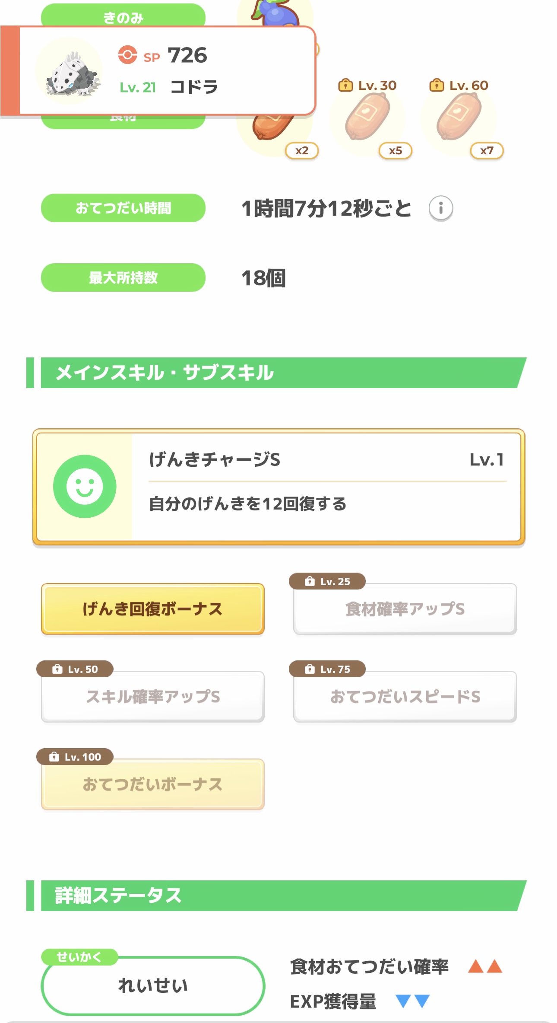Tap the green smiley げんきチャージS skill icon
This screenshot has height=1023, width=557.
pos(85,486)
